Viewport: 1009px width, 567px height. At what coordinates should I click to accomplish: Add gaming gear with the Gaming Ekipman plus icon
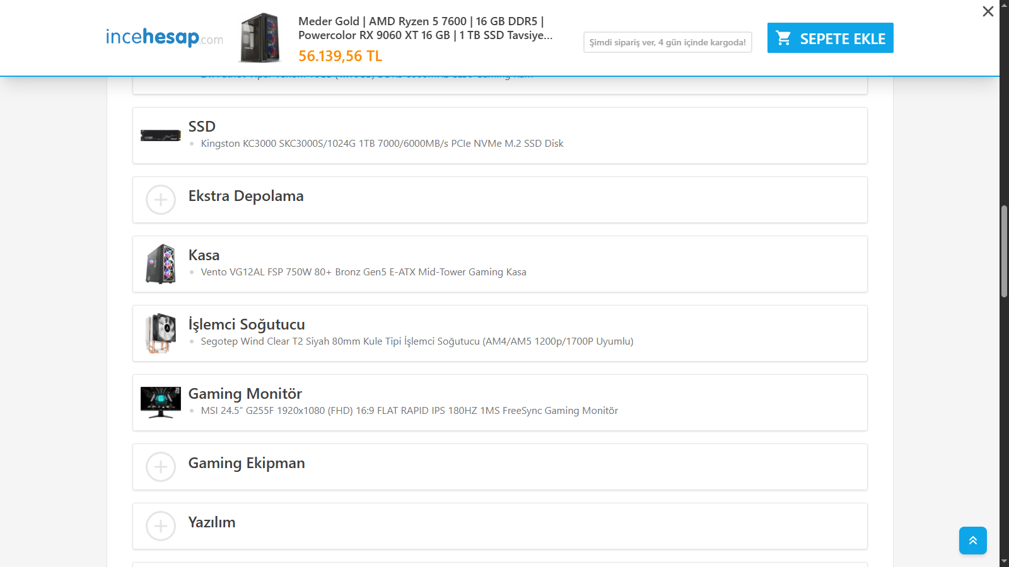tap(161, 467)
